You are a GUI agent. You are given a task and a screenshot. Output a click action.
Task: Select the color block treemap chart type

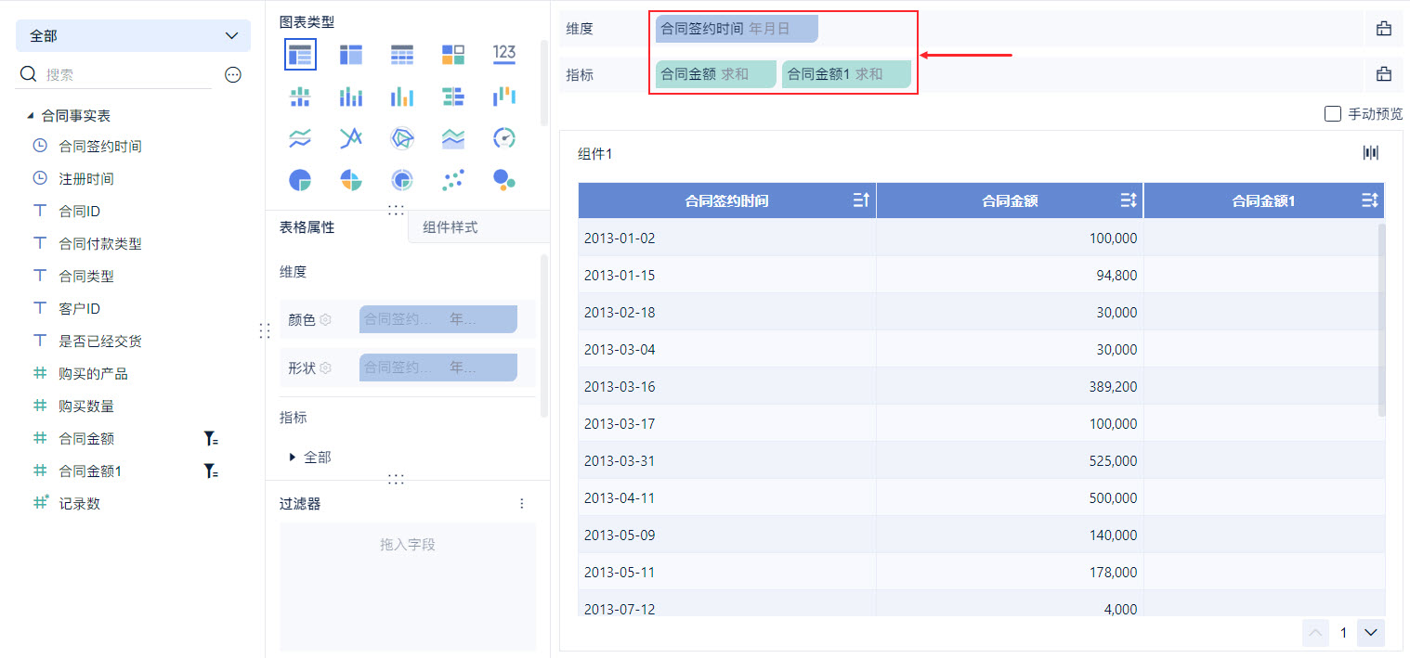(453, 54)
